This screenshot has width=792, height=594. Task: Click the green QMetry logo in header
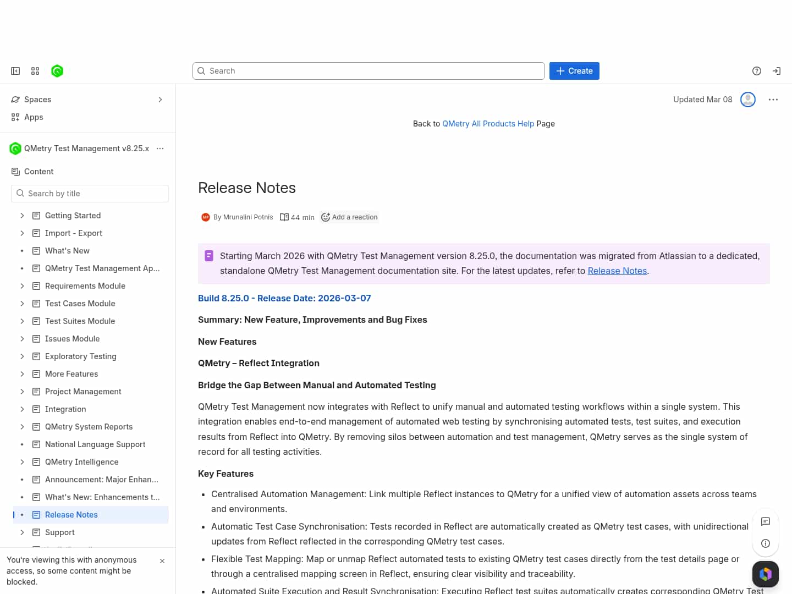point(57,71)
